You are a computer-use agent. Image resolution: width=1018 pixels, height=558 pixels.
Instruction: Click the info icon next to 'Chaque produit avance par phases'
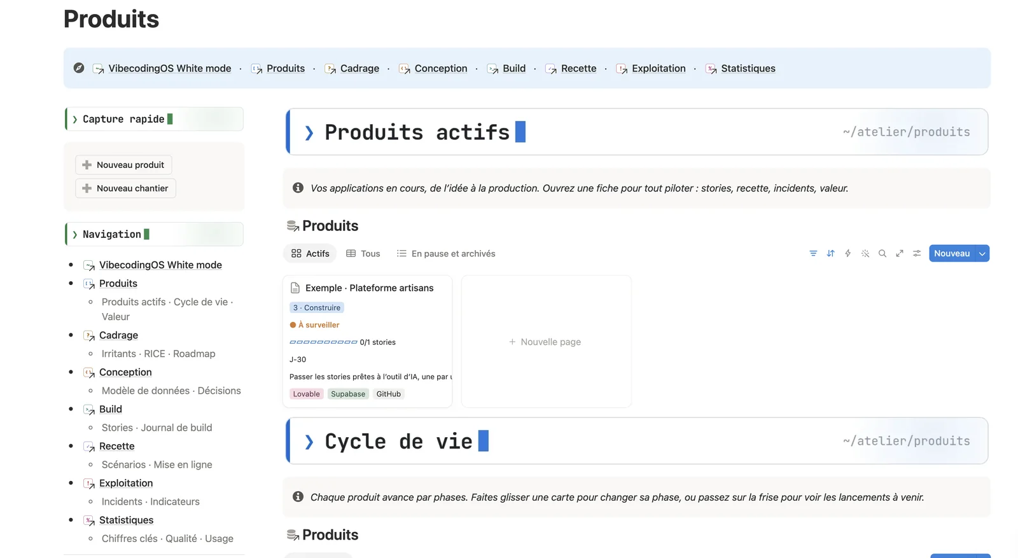pyautogui.click(x=298, y=496)
